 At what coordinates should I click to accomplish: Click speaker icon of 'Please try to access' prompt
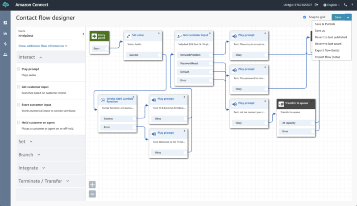coord(234,36)
